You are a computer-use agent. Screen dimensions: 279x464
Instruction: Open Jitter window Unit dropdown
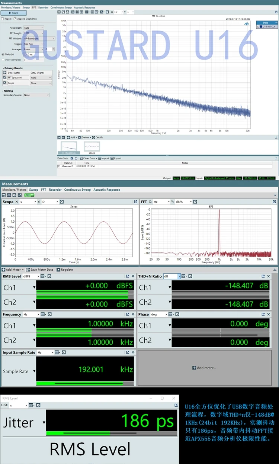pos(18,405)
